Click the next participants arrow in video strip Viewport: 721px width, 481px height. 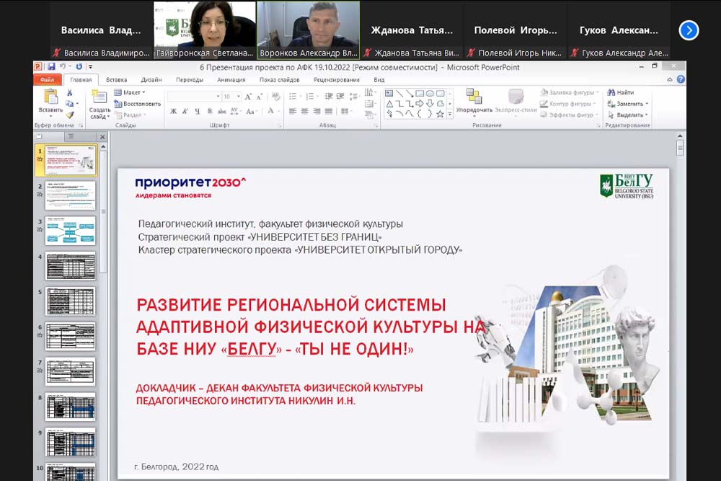click(x=689, y=30)
